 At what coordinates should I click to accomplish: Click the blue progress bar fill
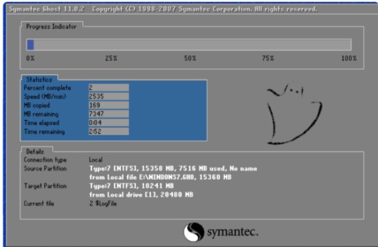pyautogui.click(x=30, y=45)
